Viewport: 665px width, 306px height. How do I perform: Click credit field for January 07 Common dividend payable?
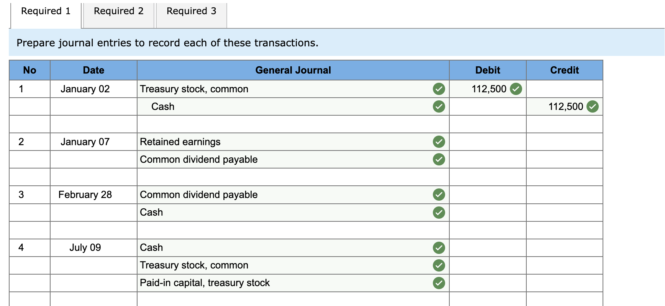click(x=565, y=159)
